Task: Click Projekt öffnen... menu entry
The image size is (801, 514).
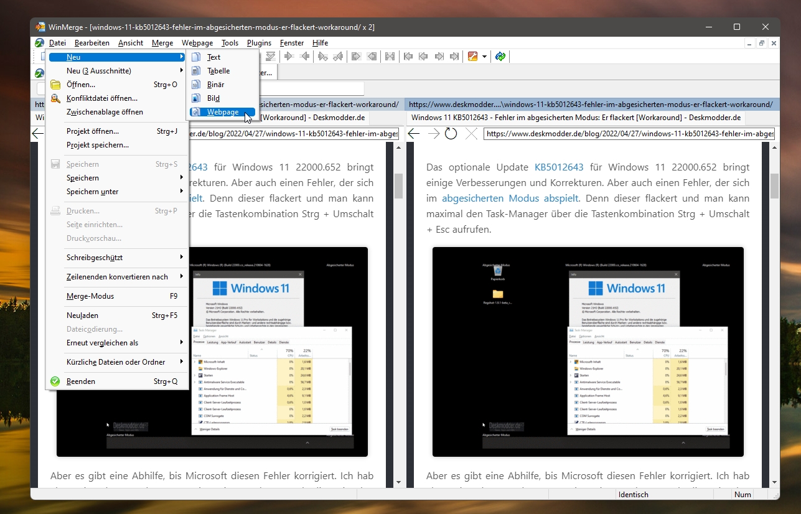Action: [117, 131]
